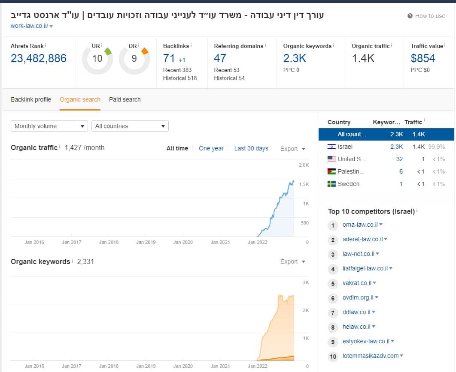Click the Organic keywords value 2.3K
The width and height of the screenshot is (456, 372).
point(295,58)
